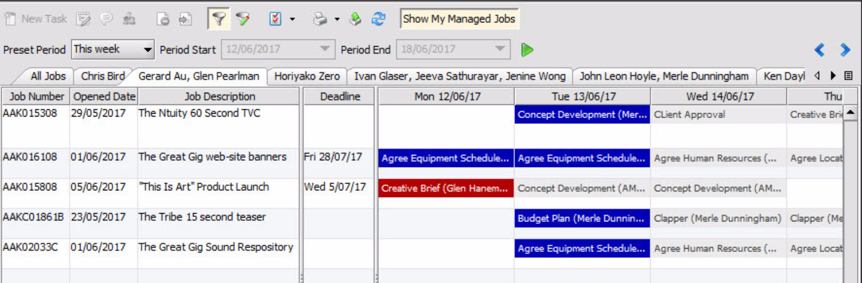Click the filter edit funnel icon

[242, 19]
